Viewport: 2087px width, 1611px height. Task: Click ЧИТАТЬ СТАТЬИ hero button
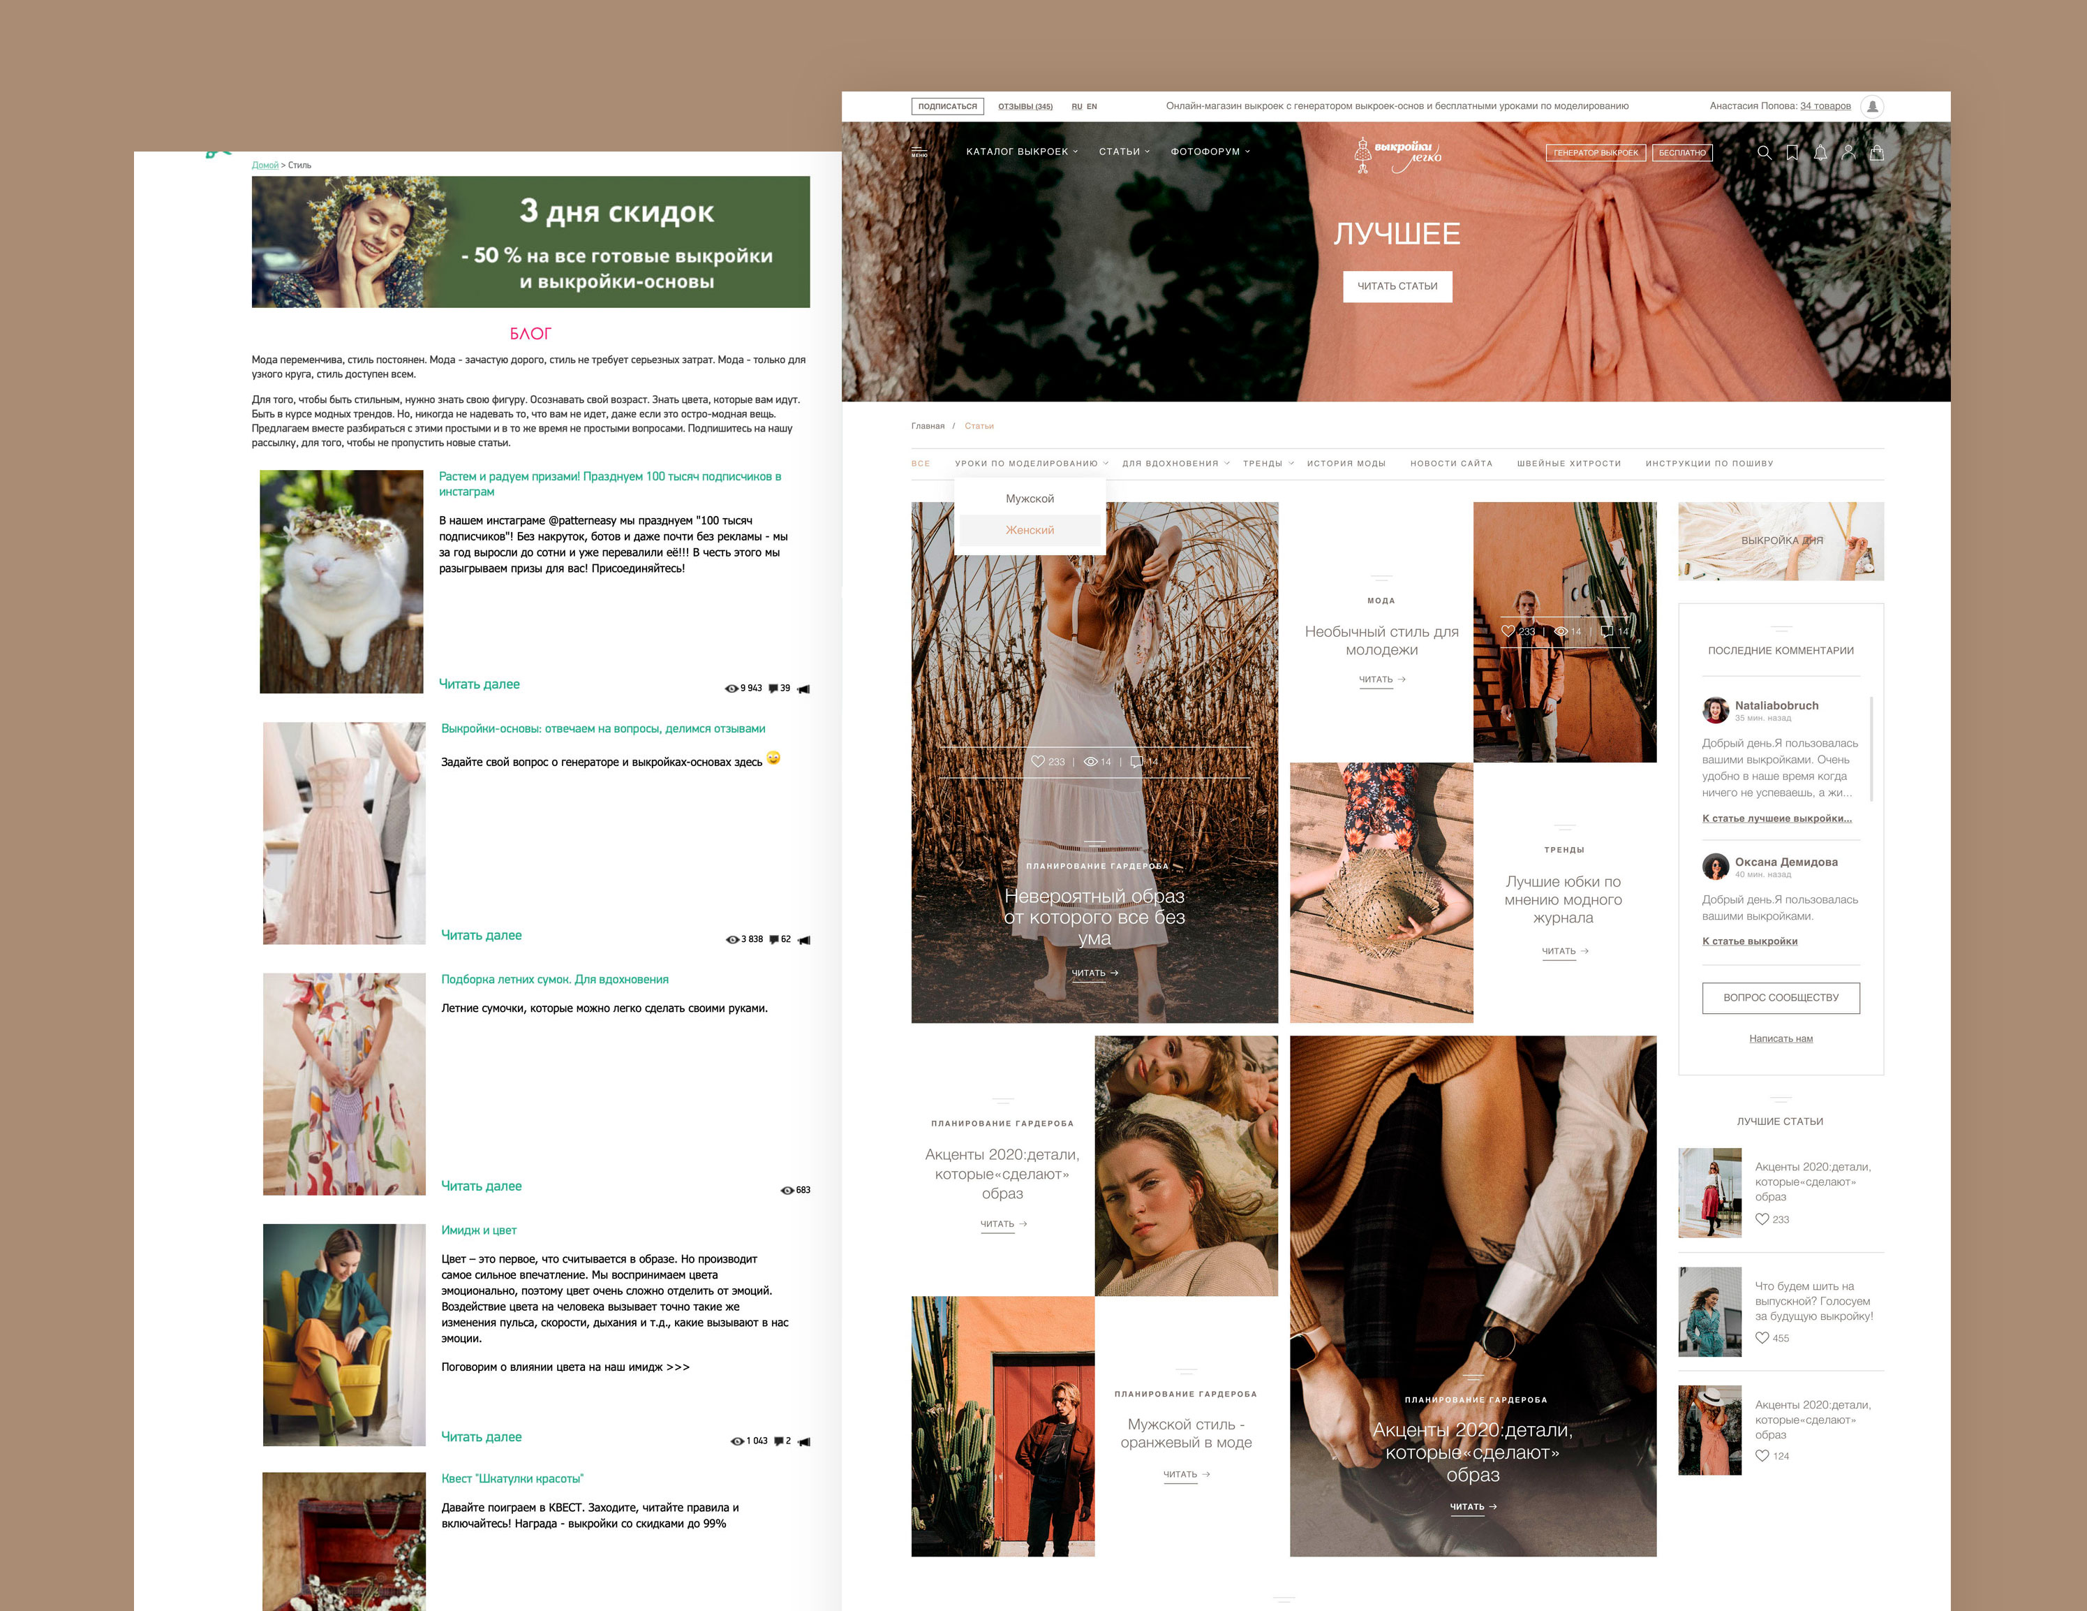[x=1397, y=287]
